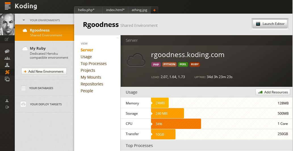Click the PYTHON language tag
This screenshot has height=151, width=293.
169,64
